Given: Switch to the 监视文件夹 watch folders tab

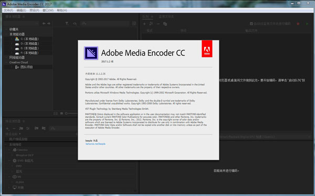Looking at the screenshot, I should [166, 17].
